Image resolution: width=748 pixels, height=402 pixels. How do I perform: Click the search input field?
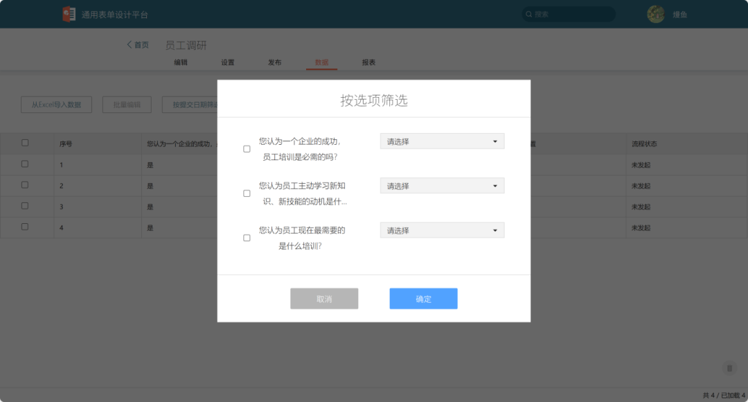(568, 14)
